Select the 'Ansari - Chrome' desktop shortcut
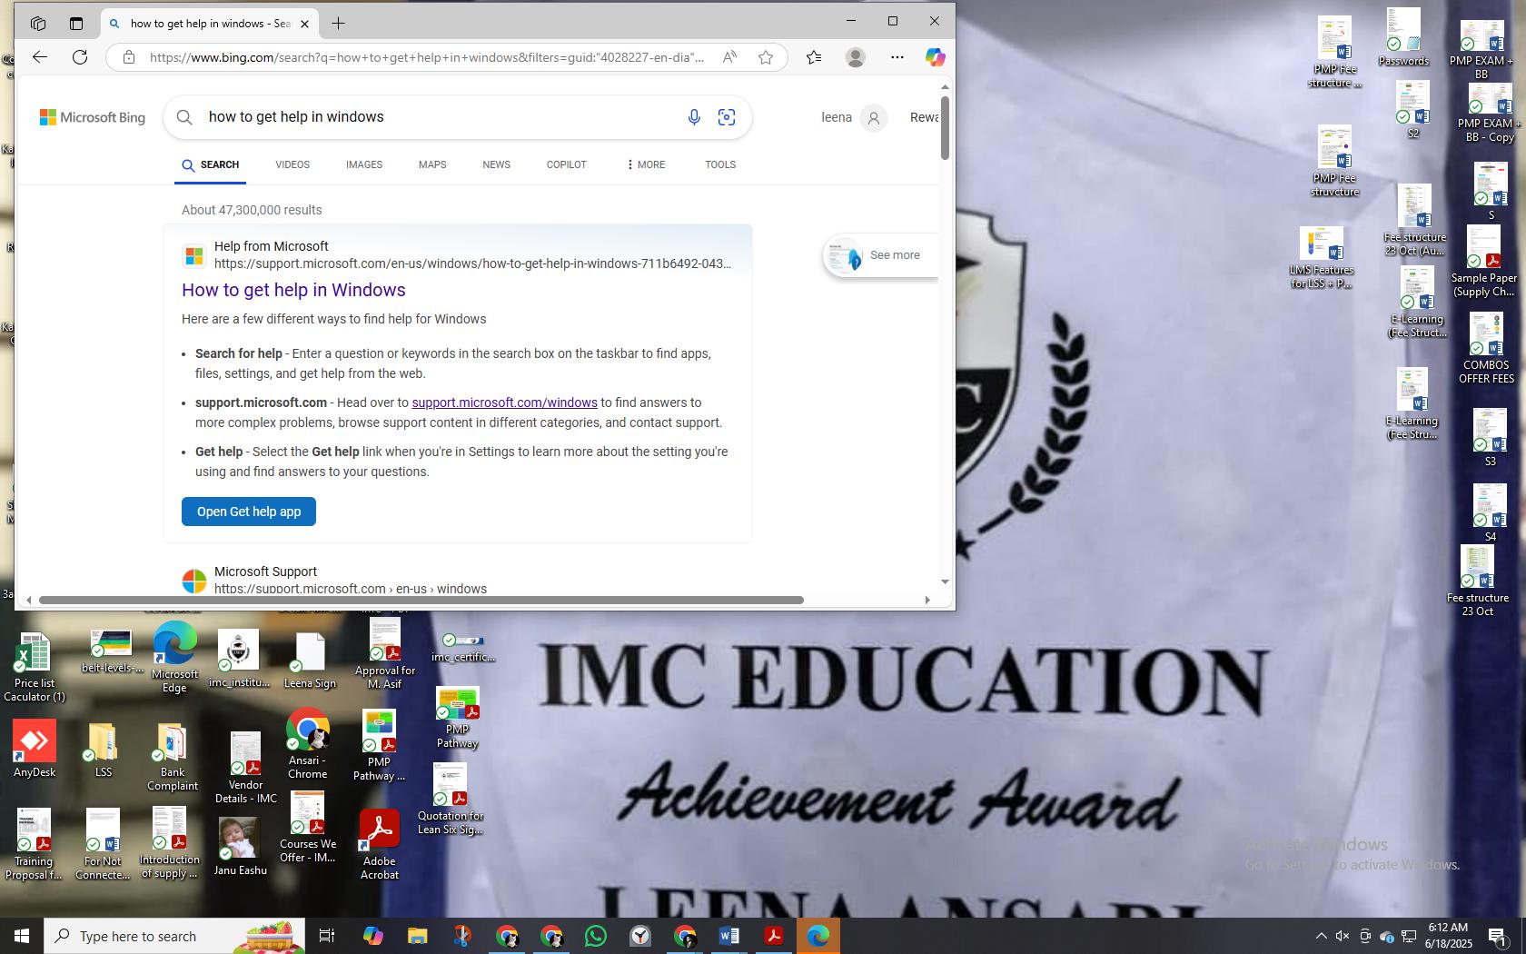Image resolution: width=1526 pixels, height=954 pixels. pyautogui.click(x=307, y=744)
